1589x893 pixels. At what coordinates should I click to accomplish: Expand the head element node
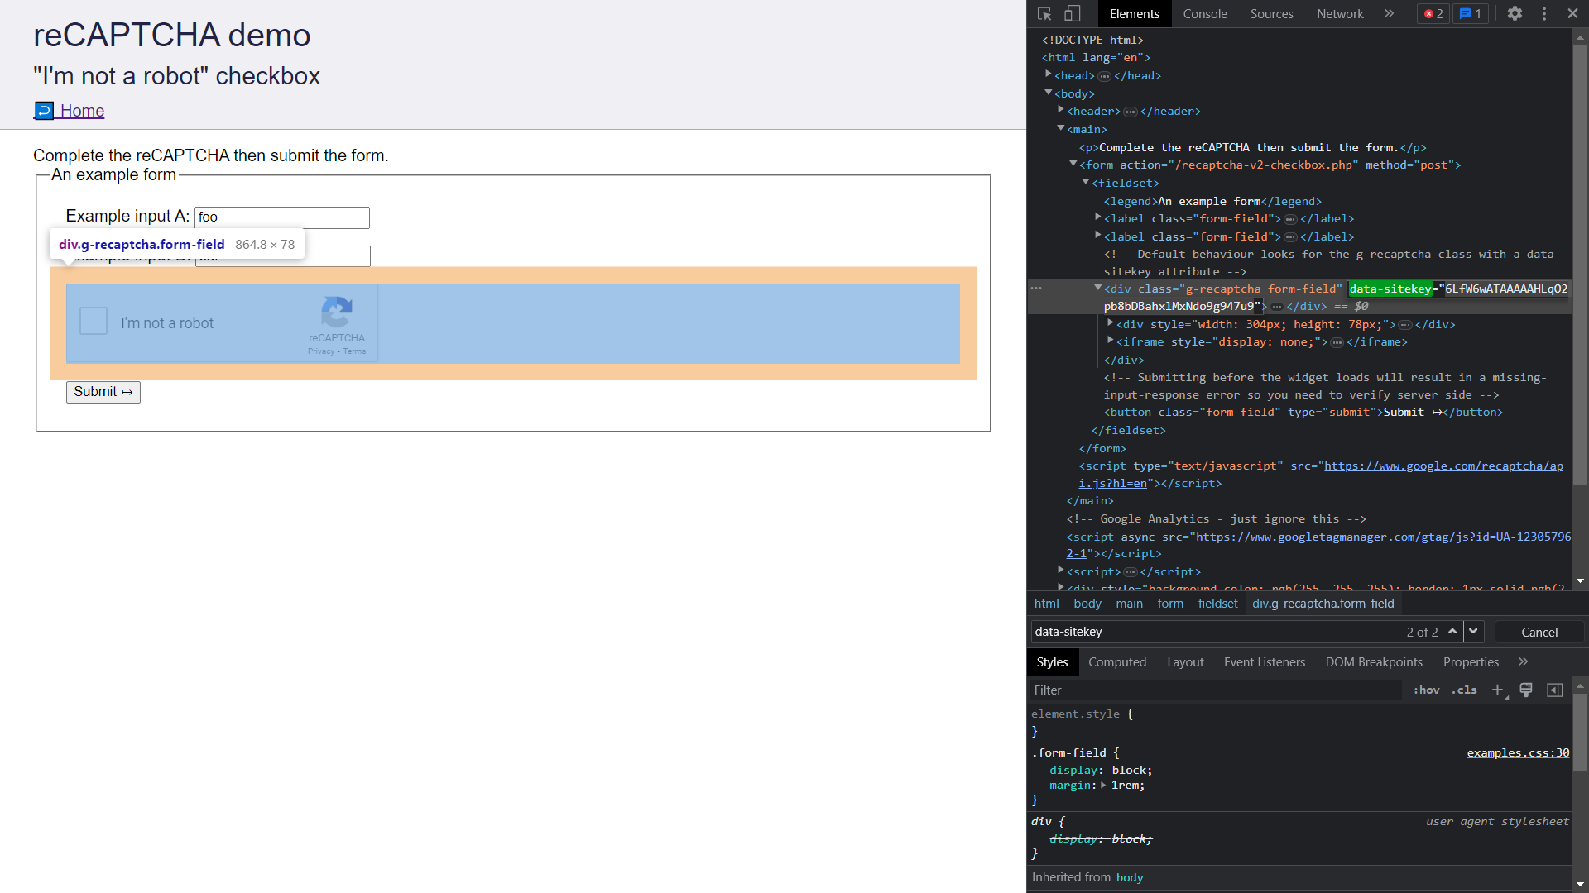point(1049,75)
